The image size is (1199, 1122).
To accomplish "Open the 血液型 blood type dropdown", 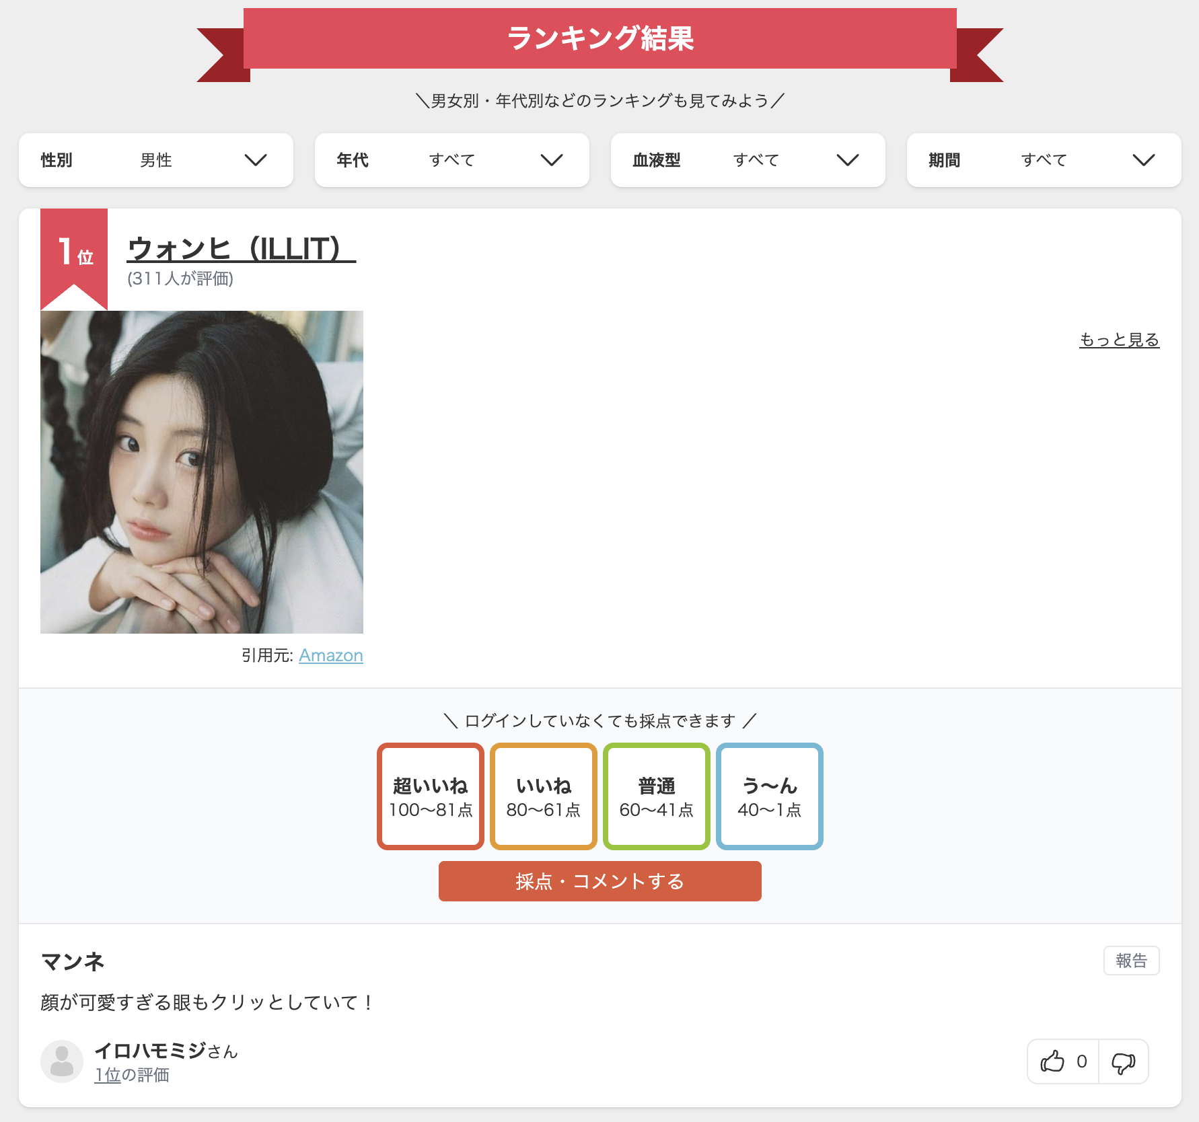I will [x=748, y=160].
